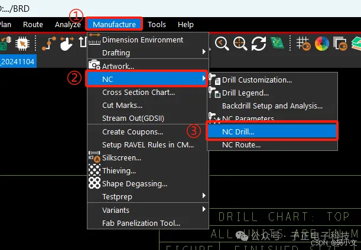Open the Analyze menu
The image size is (361, 250).
click(x=68, y=24)
